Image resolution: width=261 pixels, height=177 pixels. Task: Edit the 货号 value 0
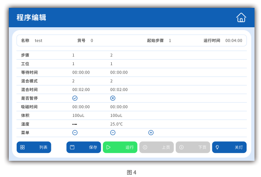[92, 41]
